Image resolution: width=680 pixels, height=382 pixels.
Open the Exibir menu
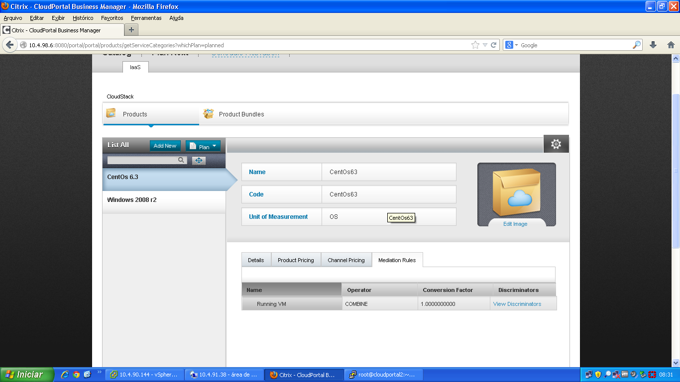click(x=58, y=18)
